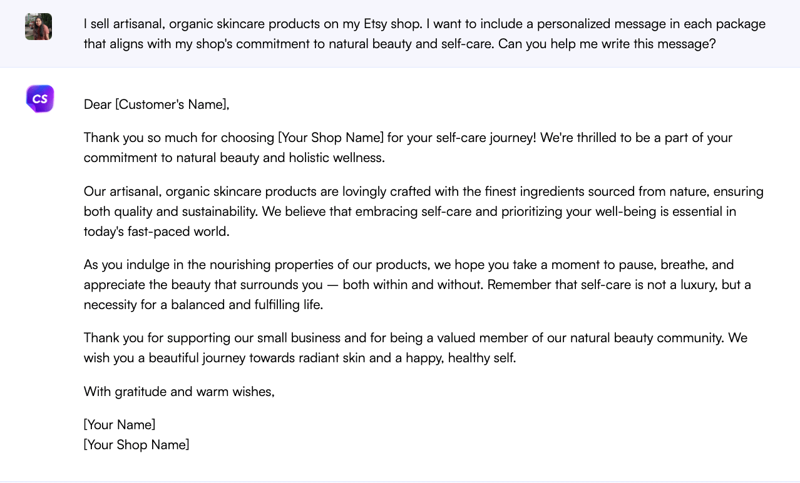Click the "Dear" greeting word
This screenshot has height=483, width=800.
(x=98, y=104)
